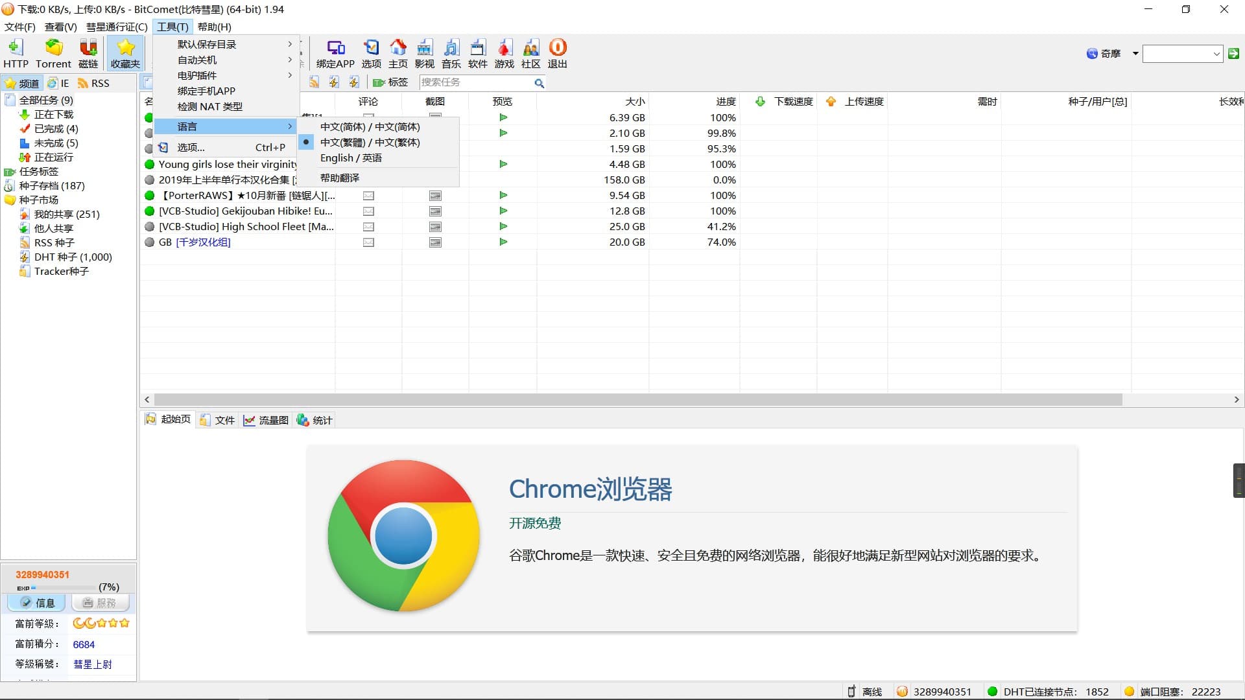Open the 彗星通行证(C) menu
Screen dimensions: 1245x700
click(x=117, y=27)
